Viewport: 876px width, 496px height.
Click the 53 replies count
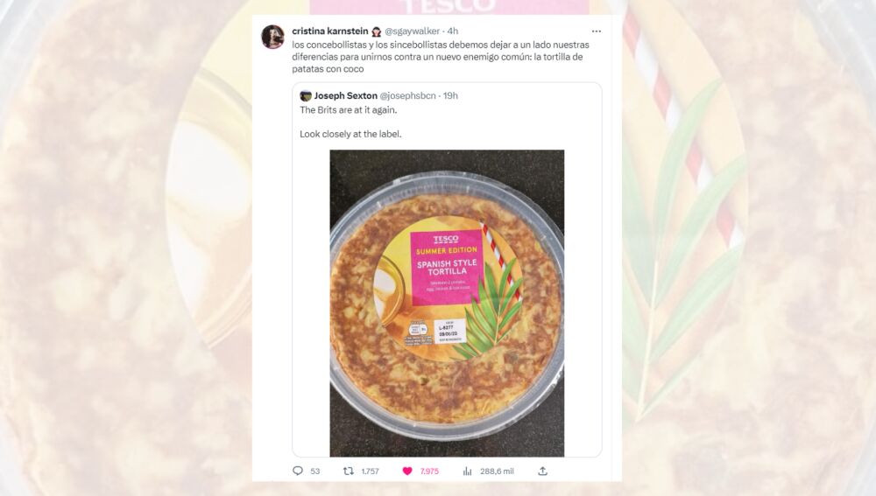pyautogui.click(x=315, y=471)
